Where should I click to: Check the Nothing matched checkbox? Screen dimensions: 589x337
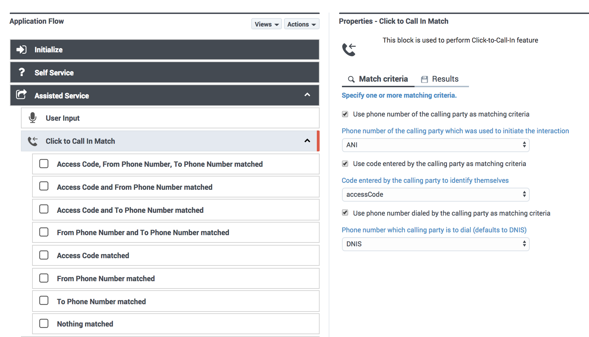(44, 323)
